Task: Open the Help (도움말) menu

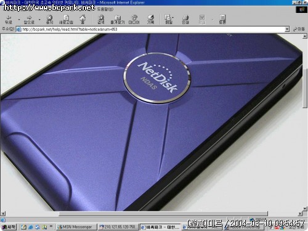Action: click(x=105, y=9)
